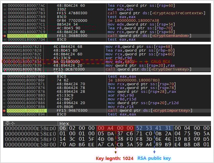Screen dimensions: 214x163
Task: Select the call CryptDeriveKey instruction
Action: [x=148, y=69]
